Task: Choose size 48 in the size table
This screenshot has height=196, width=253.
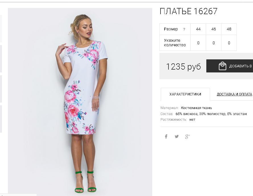Action: point(229,29)
